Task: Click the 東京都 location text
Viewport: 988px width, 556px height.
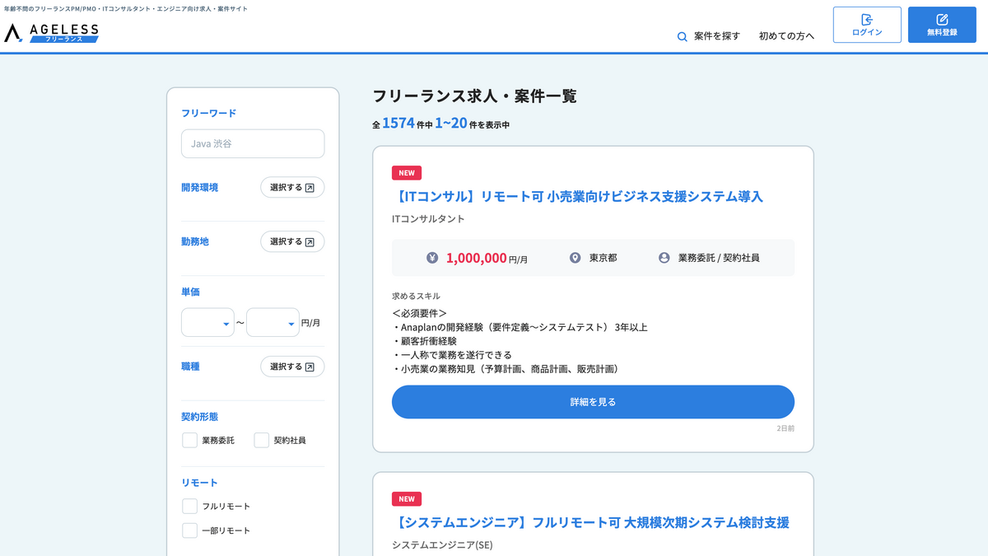Action: 603,258
